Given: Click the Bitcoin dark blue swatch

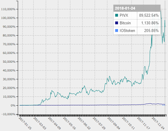Looking at the screenshot, I should [116, 23].
